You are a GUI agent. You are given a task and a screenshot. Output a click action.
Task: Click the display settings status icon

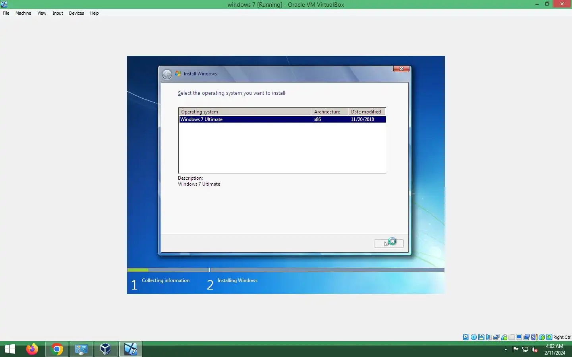click(519, 337)
